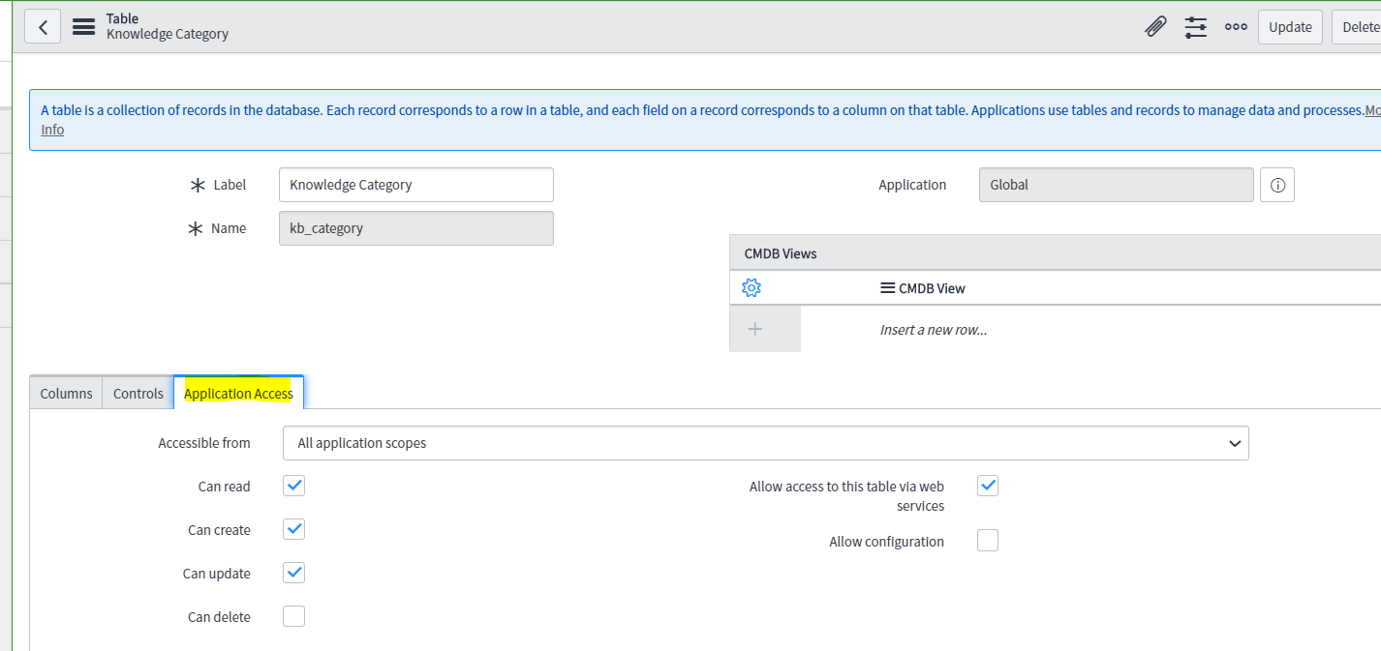Open the form context menu hamburger icon
Viewport: 1381px width, 651px height.
(83, 26)
